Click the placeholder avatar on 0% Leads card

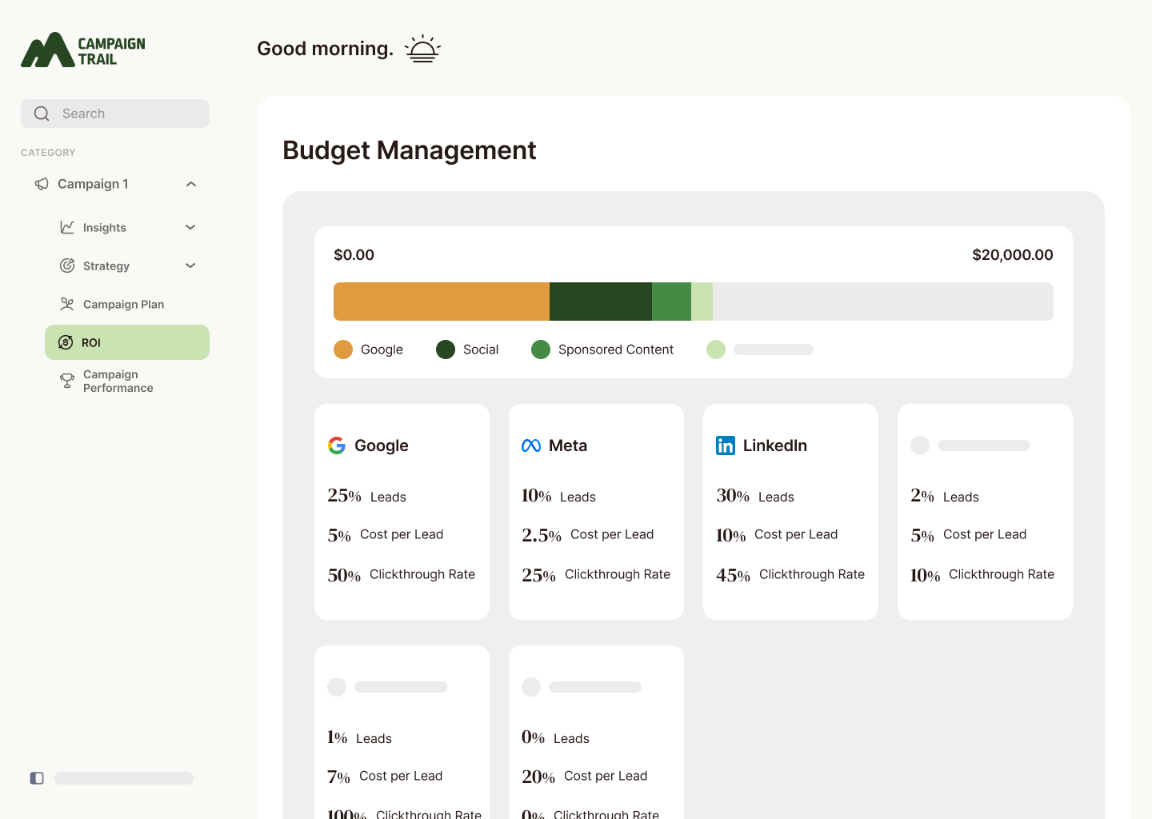[531, 687]
